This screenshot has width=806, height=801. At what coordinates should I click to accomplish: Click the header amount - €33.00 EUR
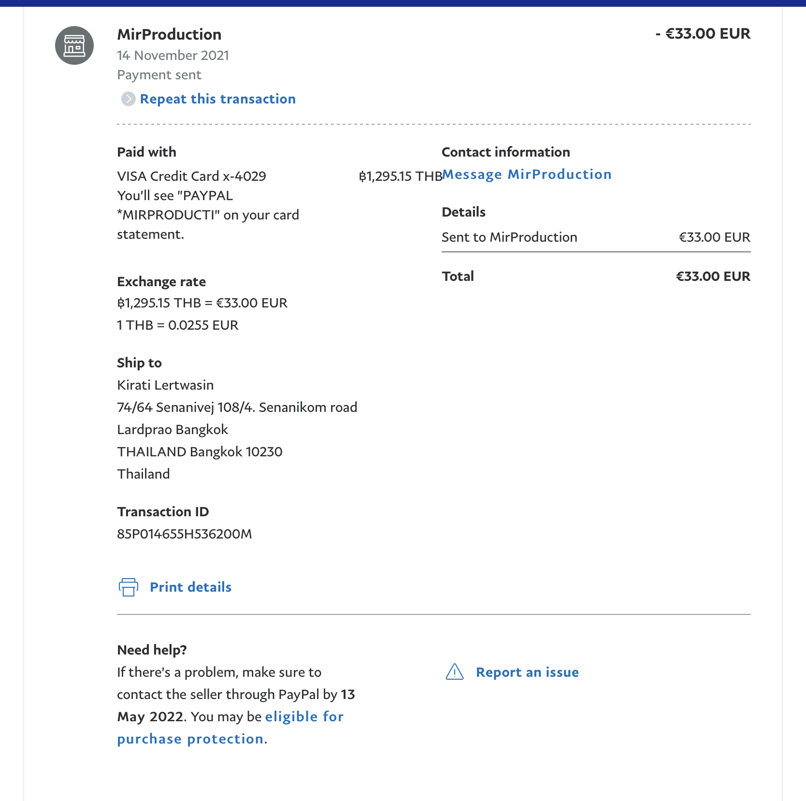[703, 33]
